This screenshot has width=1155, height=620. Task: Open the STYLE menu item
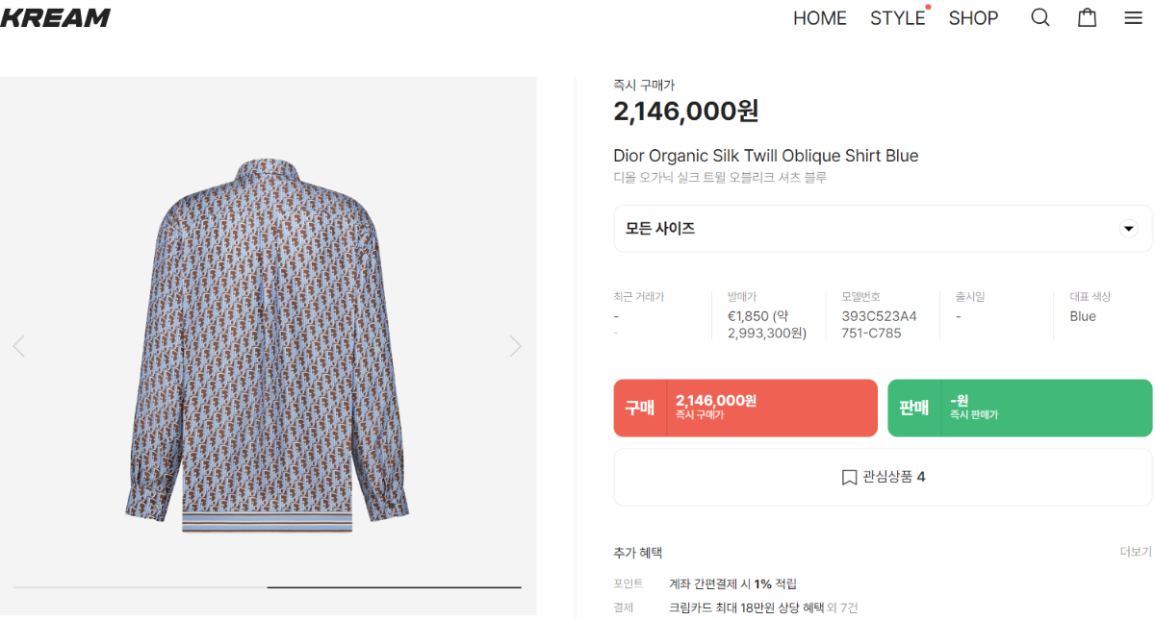897,18
